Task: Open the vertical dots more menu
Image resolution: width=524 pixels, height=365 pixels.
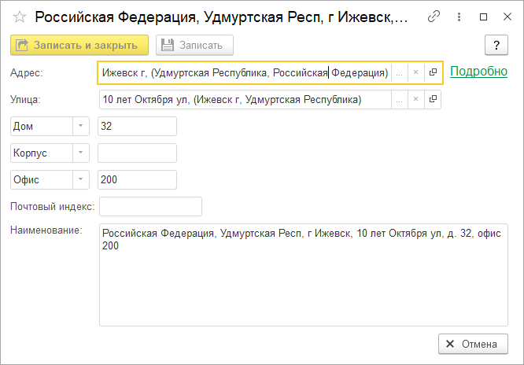Action: click(x=459, y=17)
